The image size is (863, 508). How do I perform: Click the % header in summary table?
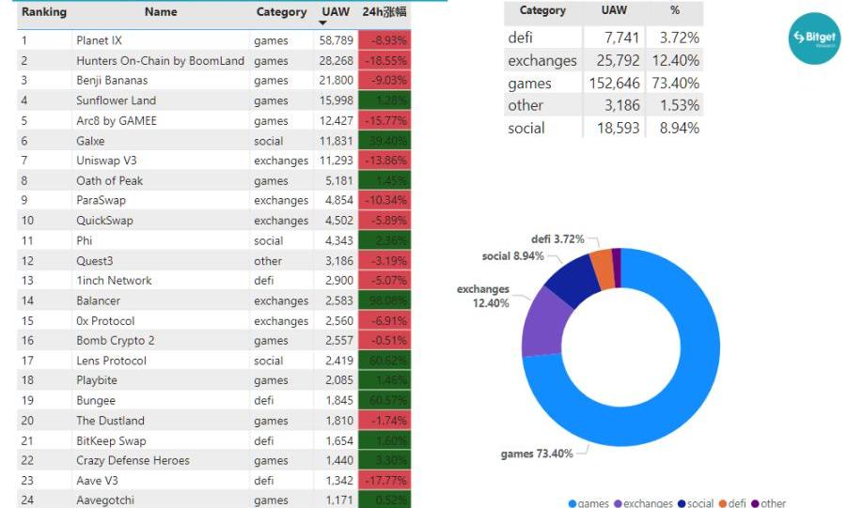click(x=674, y=11)
